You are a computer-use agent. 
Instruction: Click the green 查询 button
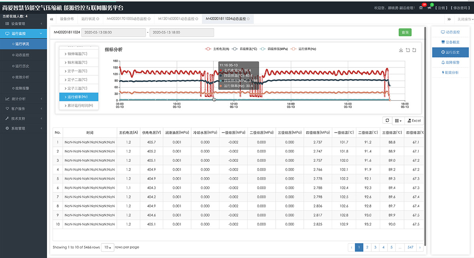(405, 32)
